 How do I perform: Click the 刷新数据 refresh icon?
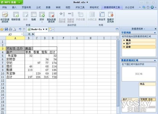coord(16,16)
